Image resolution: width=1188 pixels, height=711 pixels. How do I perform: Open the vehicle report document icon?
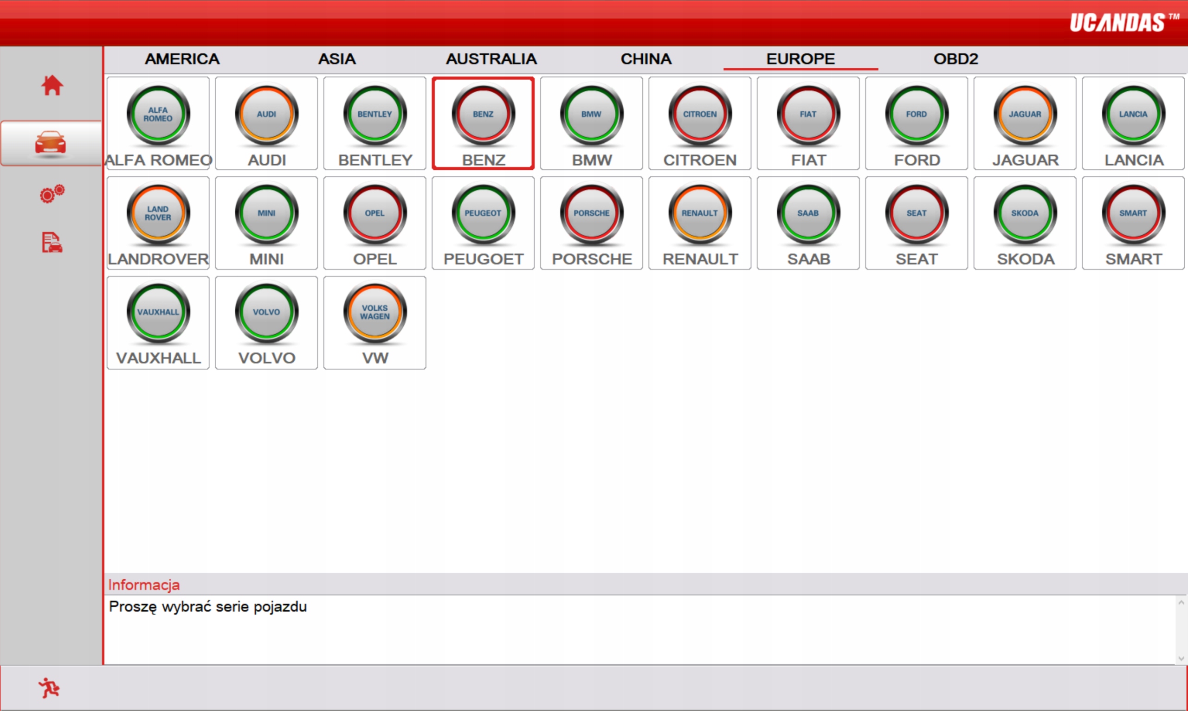click(x=52, y=243)
